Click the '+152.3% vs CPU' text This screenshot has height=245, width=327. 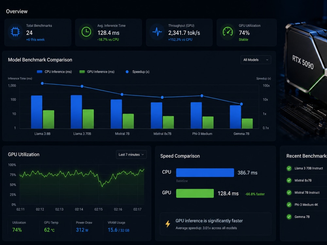point(180,40)
